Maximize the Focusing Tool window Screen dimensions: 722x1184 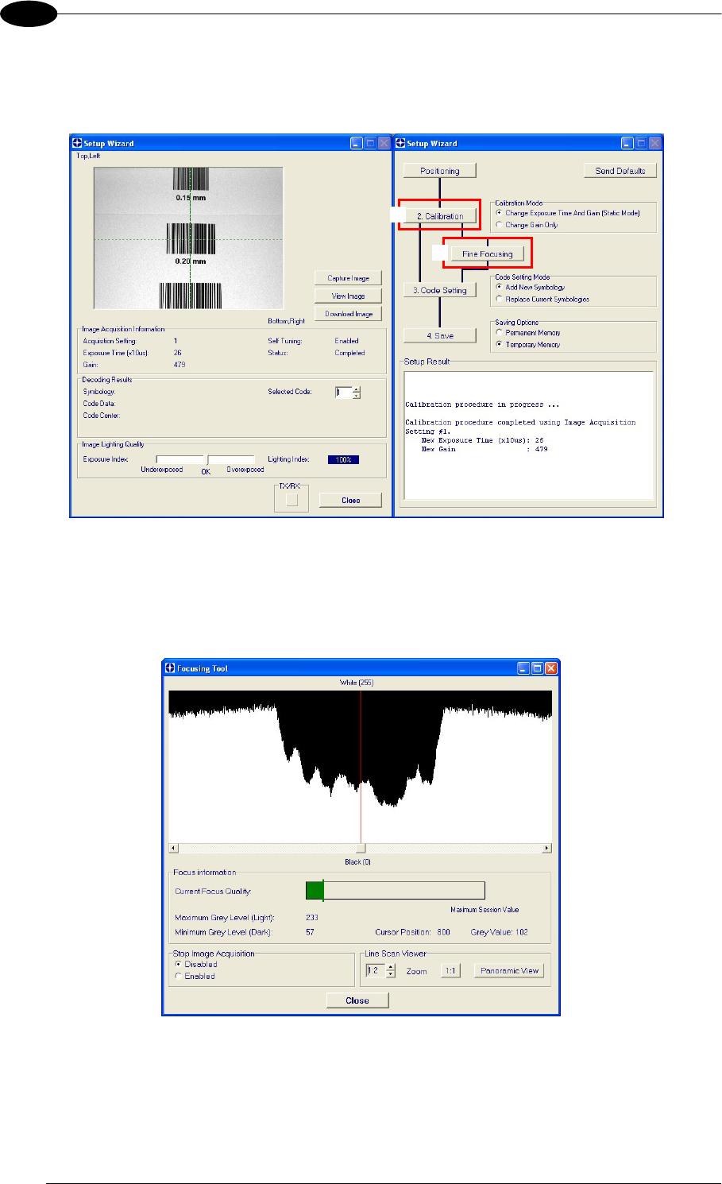tap(537, 668)
